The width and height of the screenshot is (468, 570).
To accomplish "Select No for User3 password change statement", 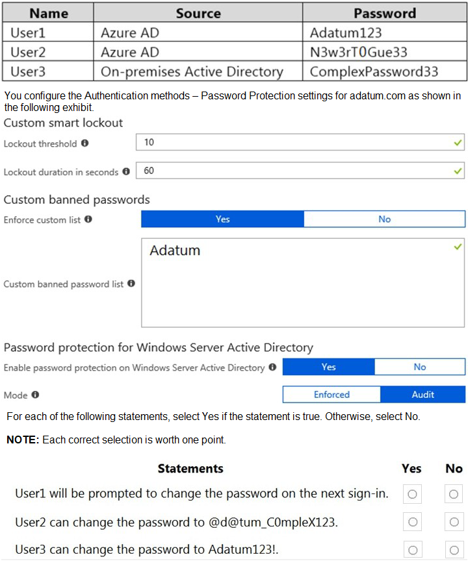I will click(x=454, y=550).
